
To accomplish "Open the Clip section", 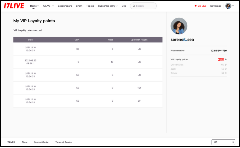I will [124, 6].
